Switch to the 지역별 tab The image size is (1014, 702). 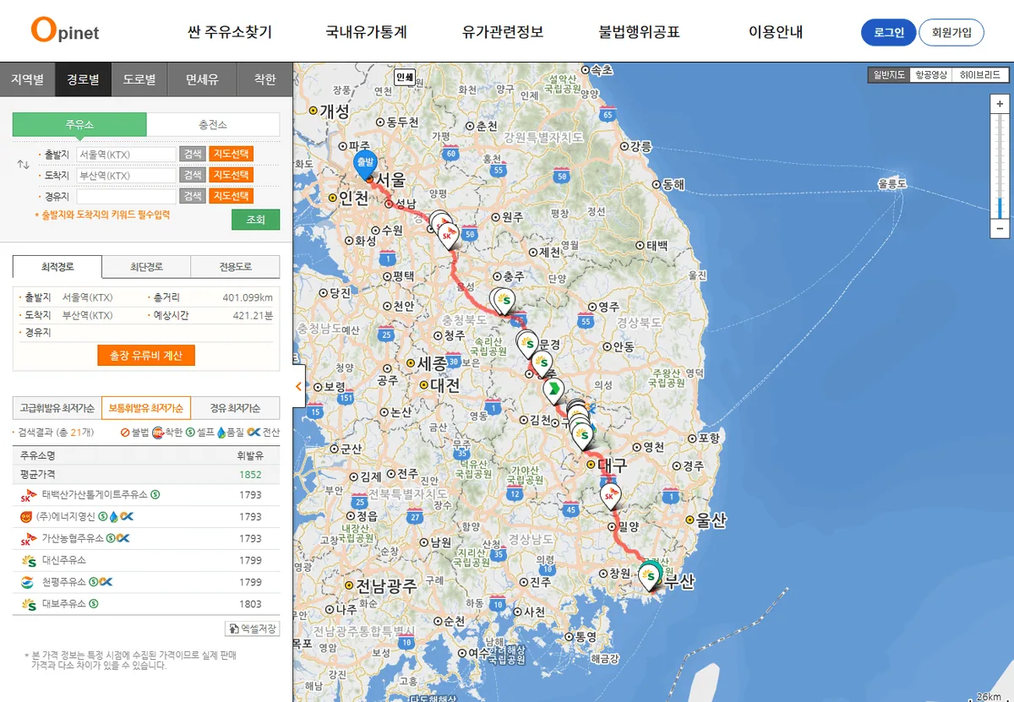click(28, 79)
